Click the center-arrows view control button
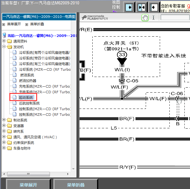Screen dimensions: 190x189 142,8
